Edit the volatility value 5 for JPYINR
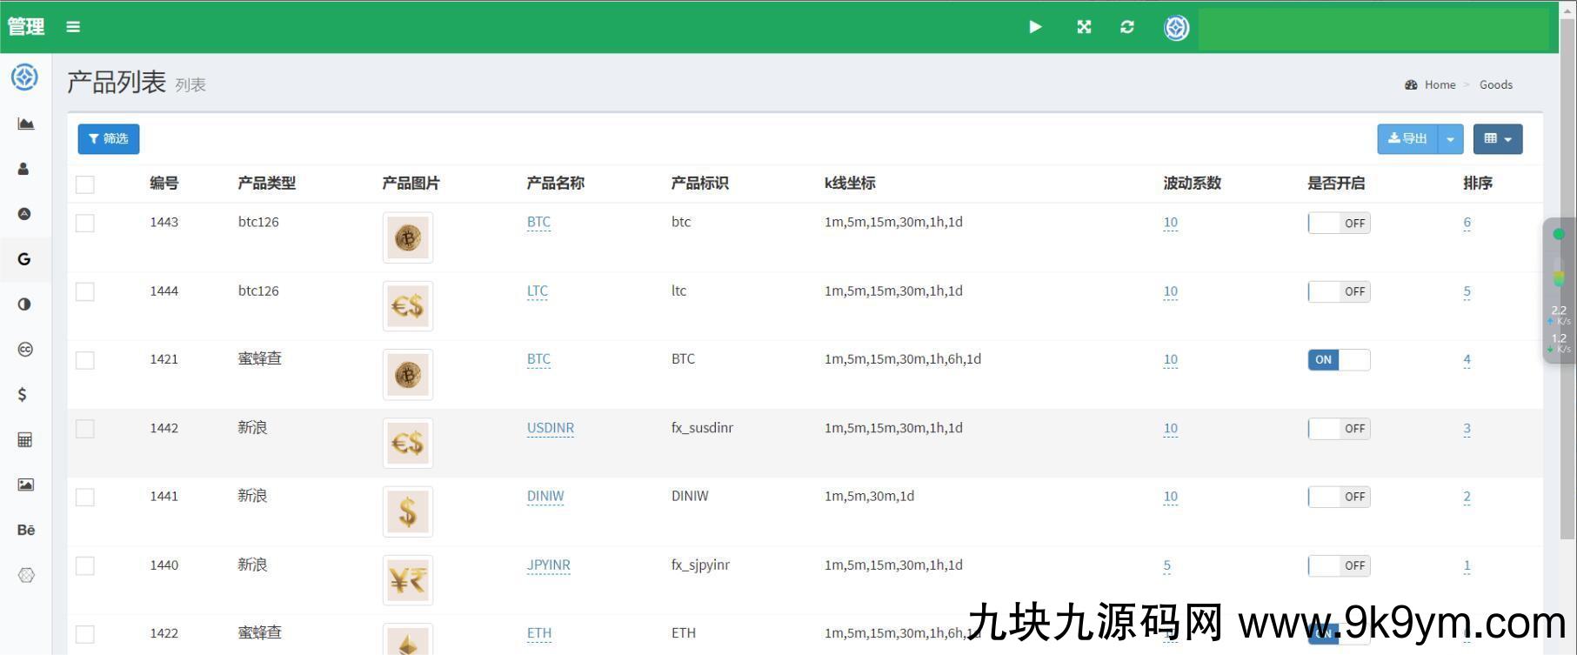The width and height of the screenshot is (1577, 655). pos(1167,565)
